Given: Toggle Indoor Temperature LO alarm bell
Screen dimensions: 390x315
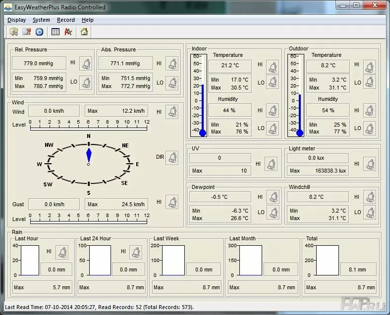Looking at the screenshot, I should 273,82.
